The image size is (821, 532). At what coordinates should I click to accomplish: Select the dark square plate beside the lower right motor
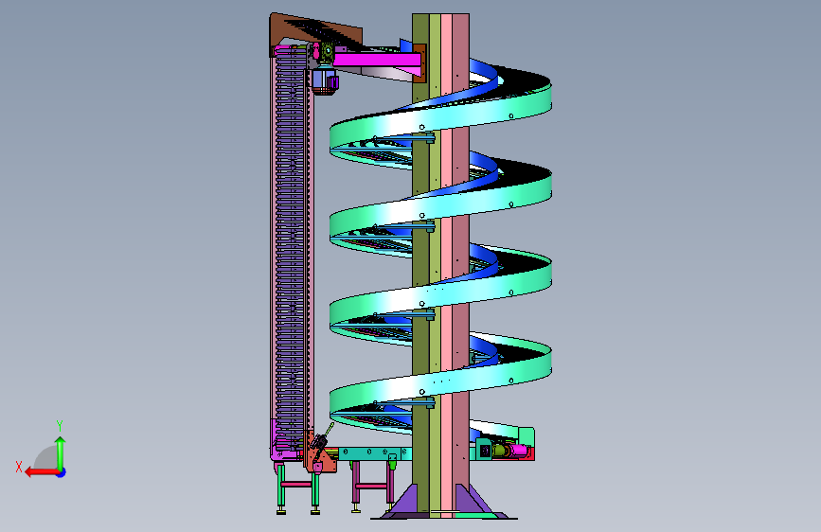point(485,451)
